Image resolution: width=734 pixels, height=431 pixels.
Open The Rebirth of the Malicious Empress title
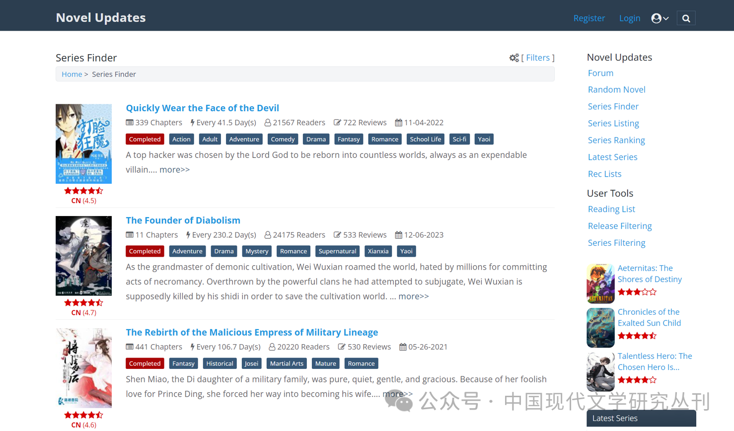coord(252,332)
